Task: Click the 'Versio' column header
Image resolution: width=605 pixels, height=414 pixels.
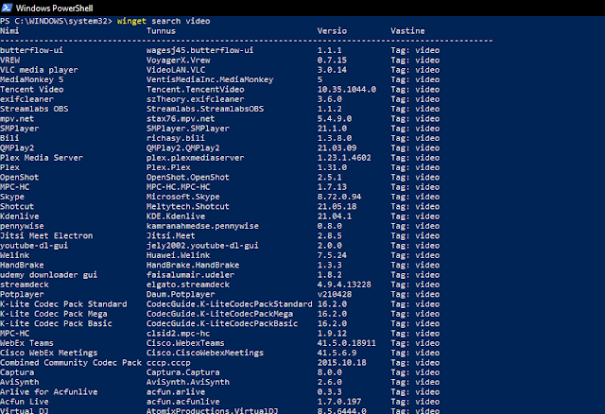Action: coord(332,31)
